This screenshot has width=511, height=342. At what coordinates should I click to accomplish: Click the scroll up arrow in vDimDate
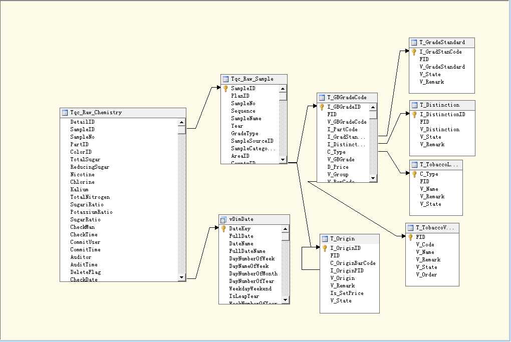click(285, 229)
